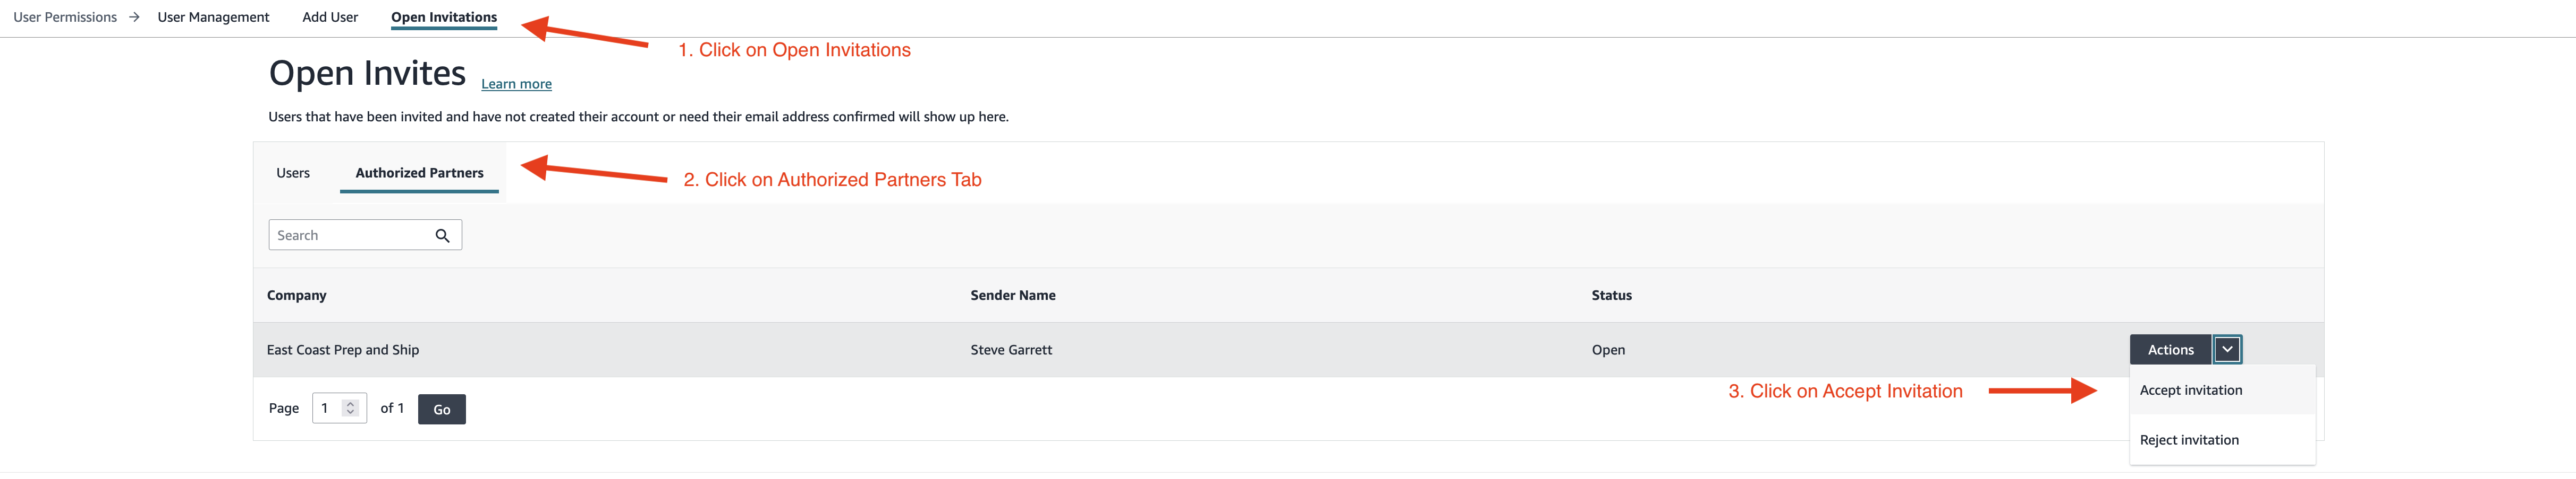Click into the page number field

(x=328, y=408)
